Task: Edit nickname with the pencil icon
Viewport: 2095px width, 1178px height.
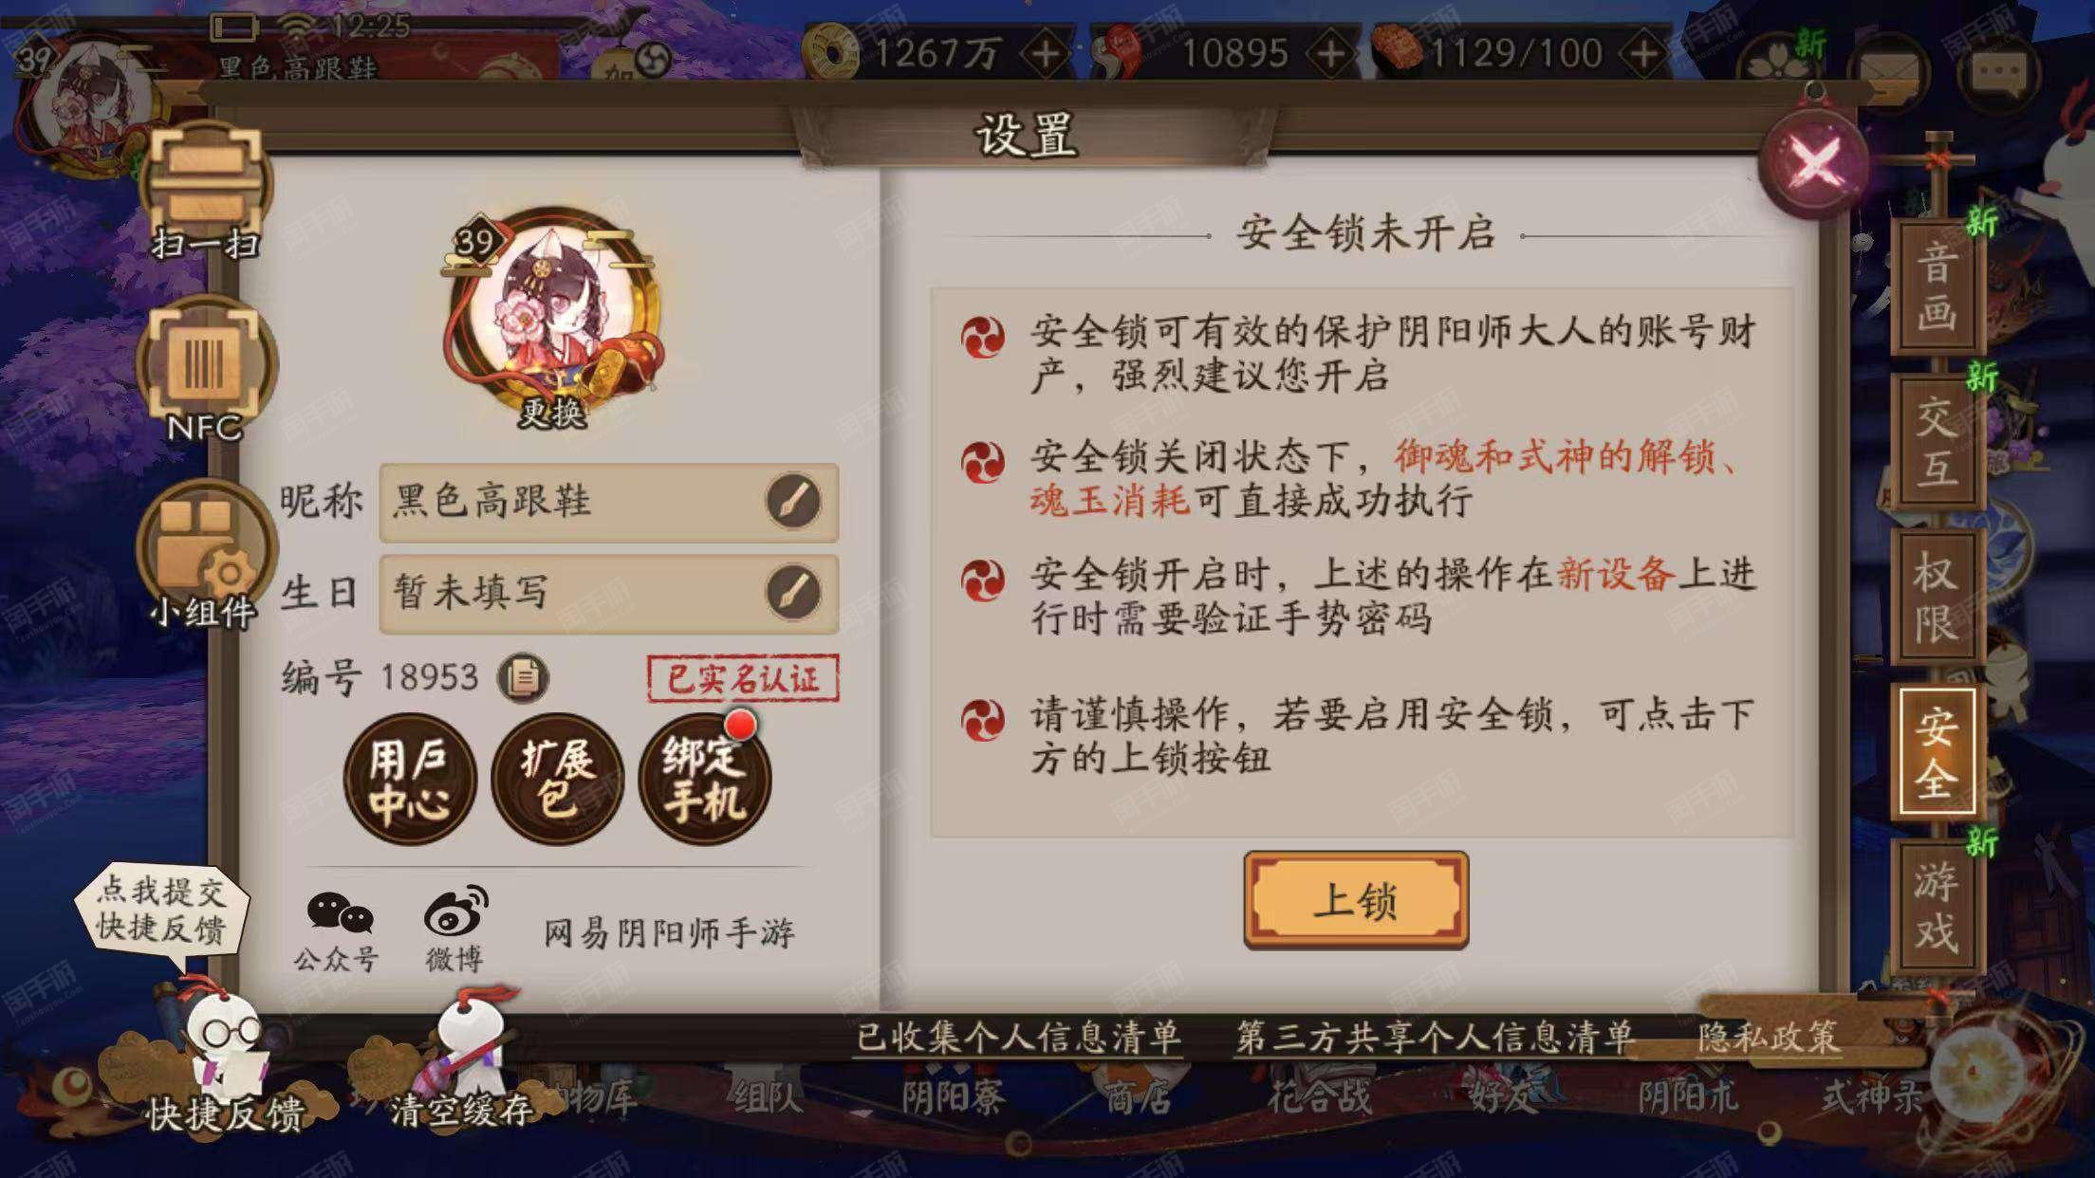Action: pyautogui.click(x=793, y=501)
